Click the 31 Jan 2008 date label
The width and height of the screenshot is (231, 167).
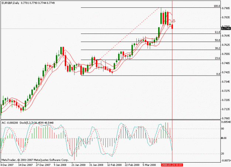(96, 165)
